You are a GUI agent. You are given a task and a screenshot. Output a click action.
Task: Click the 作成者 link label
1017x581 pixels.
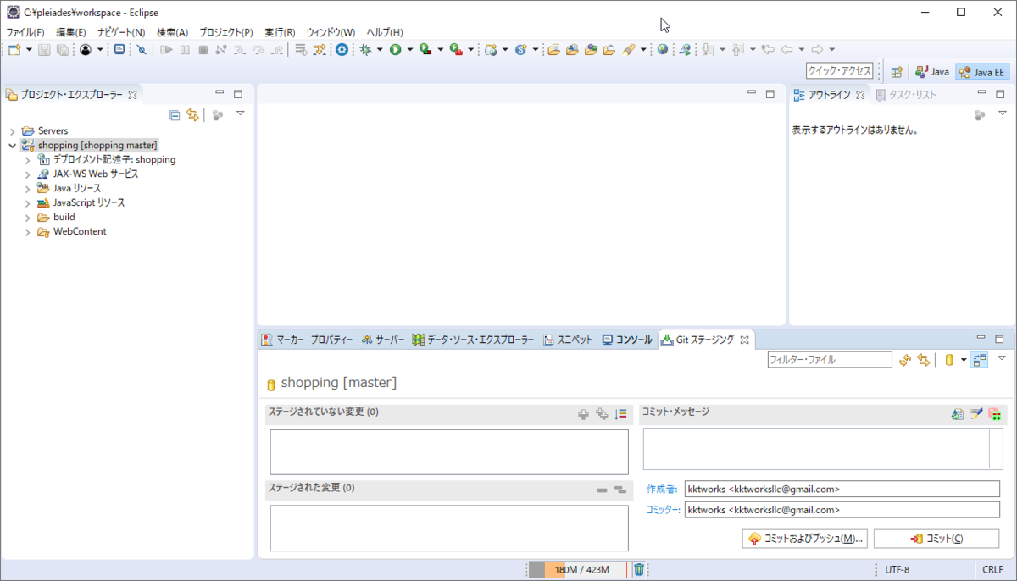[662, 489]
